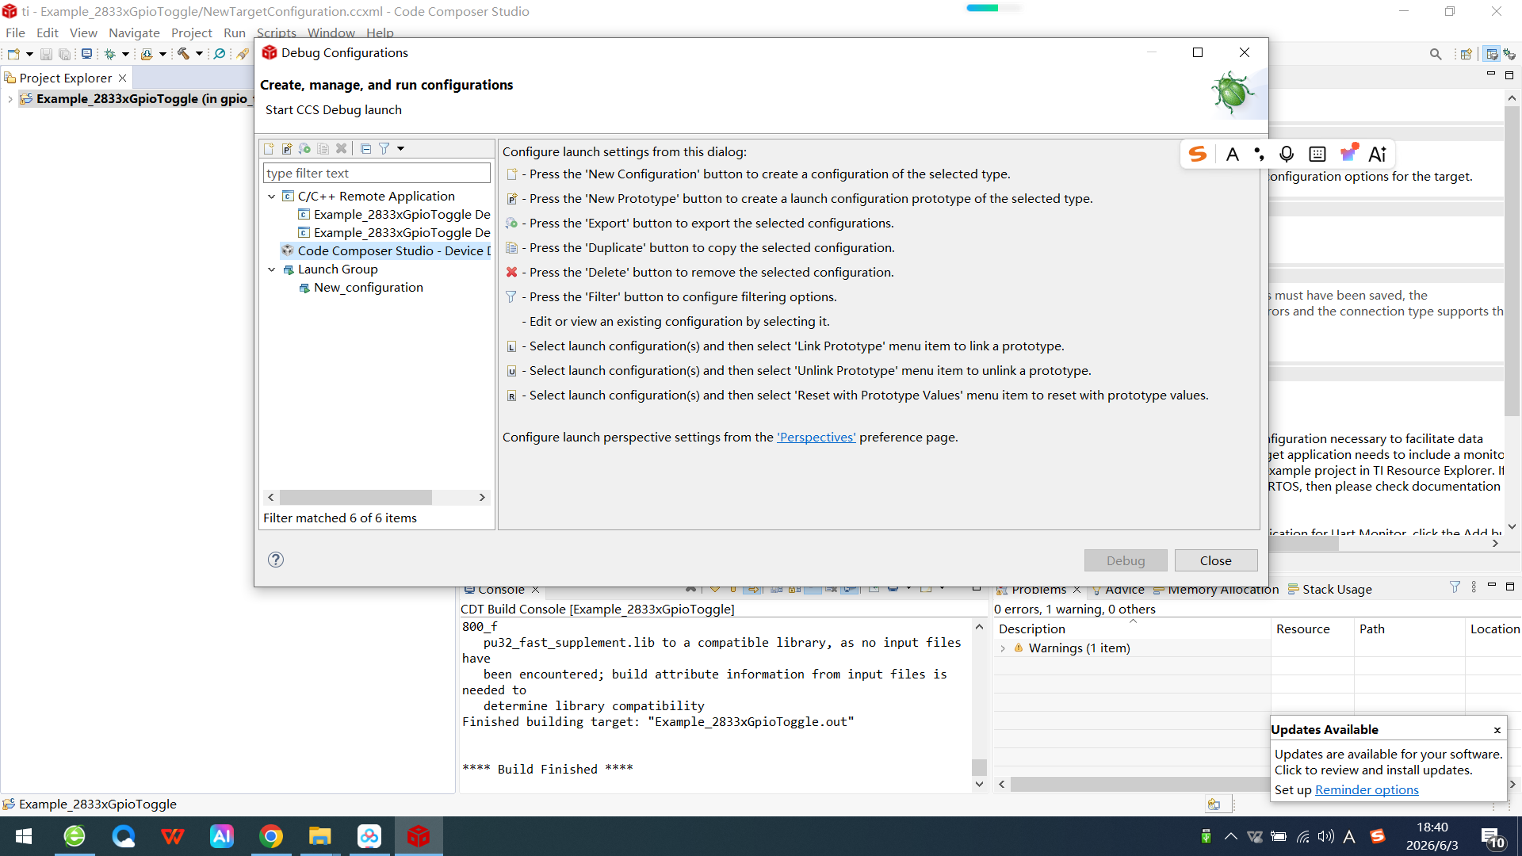Click the Export configuration icon in the dialog toolbar

[x=305, y=148]
